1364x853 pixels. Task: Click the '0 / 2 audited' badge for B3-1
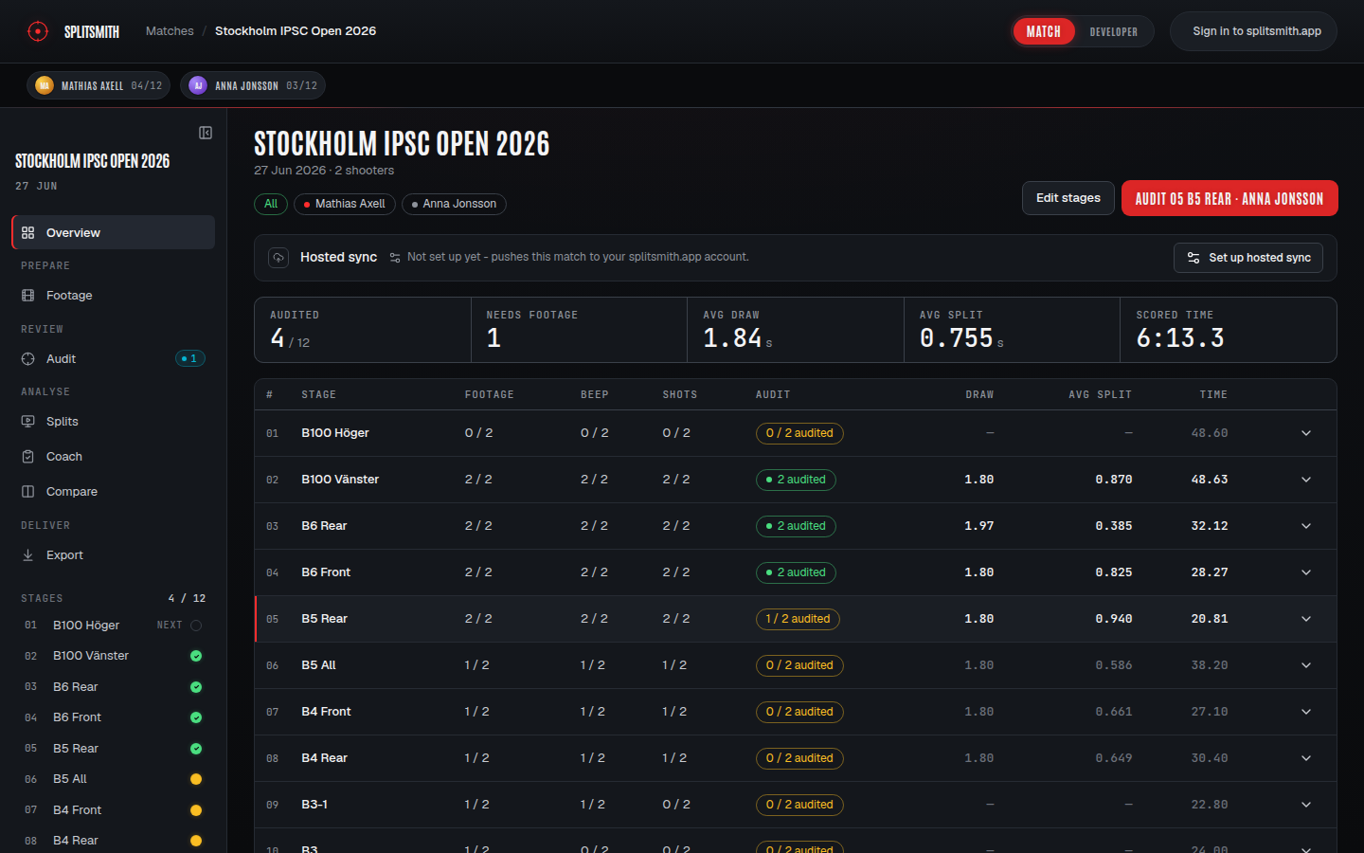tap(799, 805)
